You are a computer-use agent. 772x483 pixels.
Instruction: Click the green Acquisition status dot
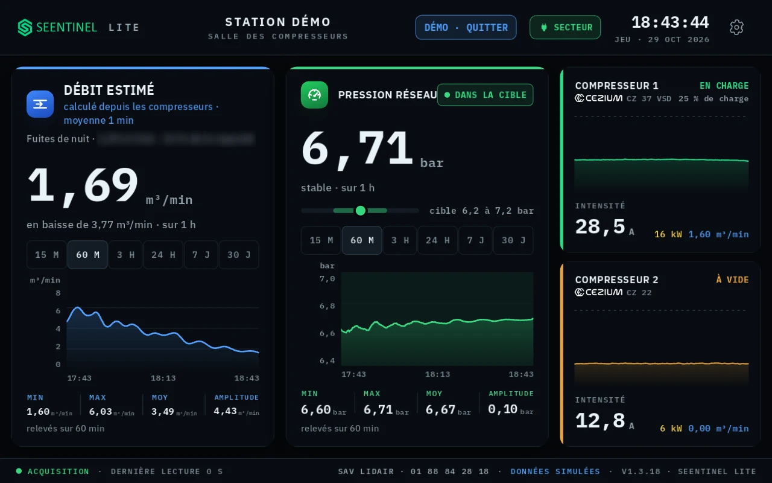click(x=19, y=471)
